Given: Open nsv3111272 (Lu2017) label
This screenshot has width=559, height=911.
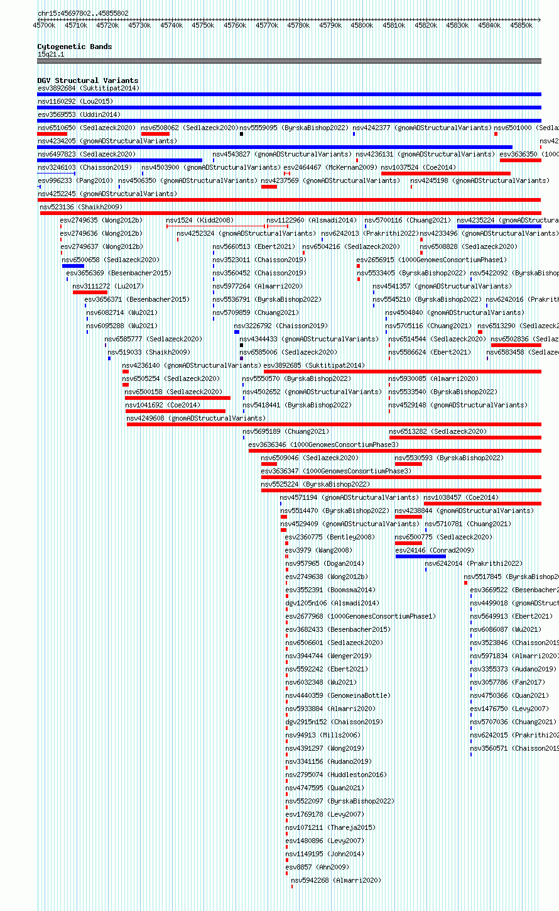Looking at the screenshot, I should pyautogui.click(x=108, y=286).
